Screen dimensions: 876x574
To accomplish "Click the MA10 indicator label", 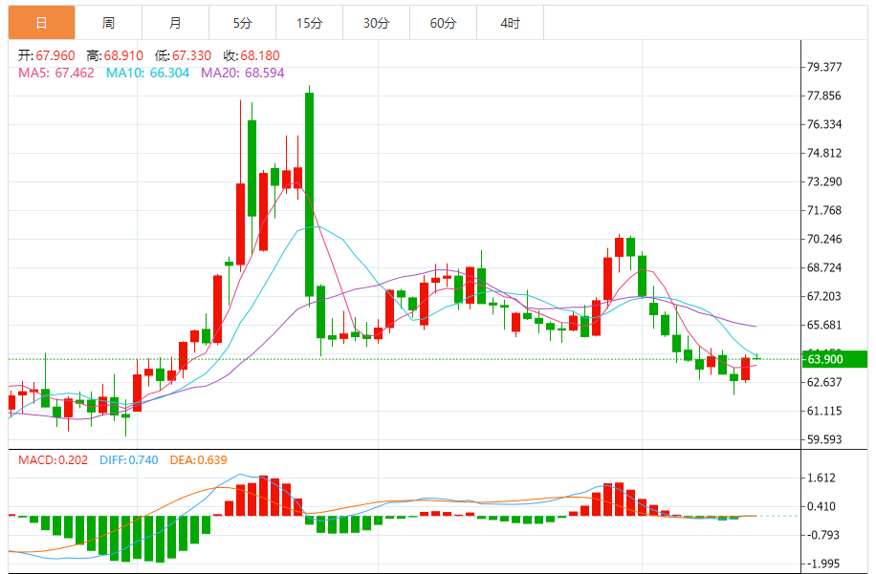I will (x=148, y=74).
